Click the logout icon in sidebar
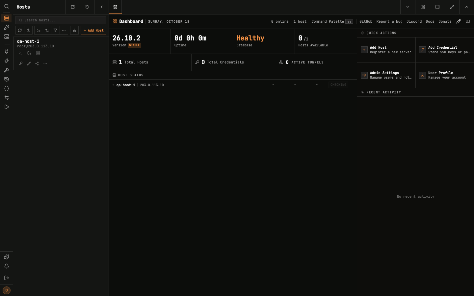The width and height of the screenshot is (474, 296). [x=6, y=278]
